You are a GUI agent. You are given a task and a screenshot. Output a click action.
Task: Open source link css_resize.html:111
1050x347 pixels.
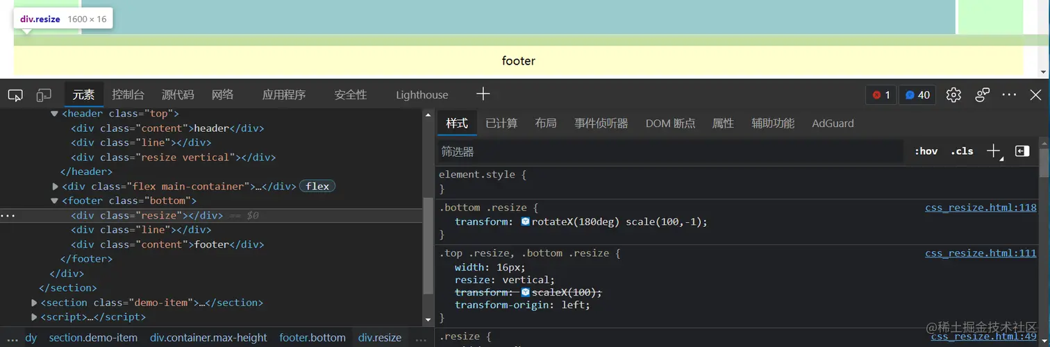pos(981,253)
